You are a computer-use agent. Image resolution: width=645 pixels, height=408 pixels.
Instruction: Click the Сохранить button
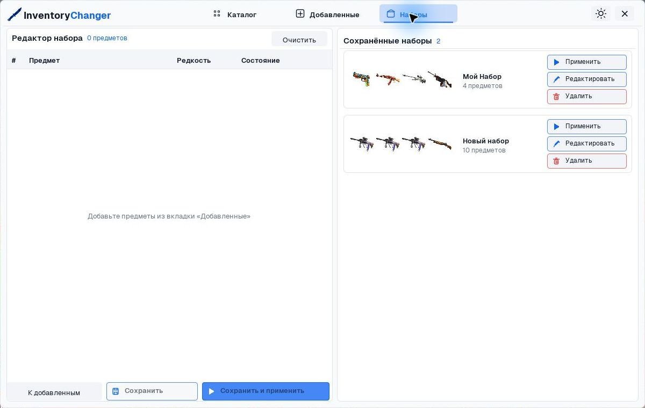coord(152,391)
